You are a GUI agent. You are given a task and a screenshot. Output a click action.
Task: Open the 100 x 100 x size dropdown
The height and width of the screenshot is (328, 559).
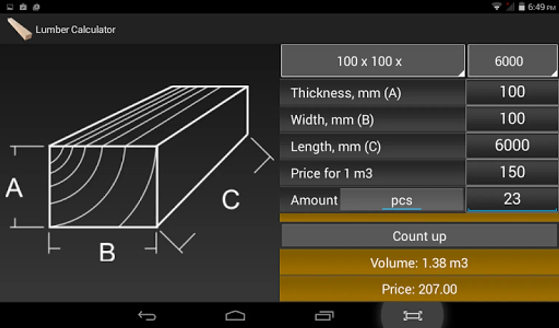[x=373, y=61]
